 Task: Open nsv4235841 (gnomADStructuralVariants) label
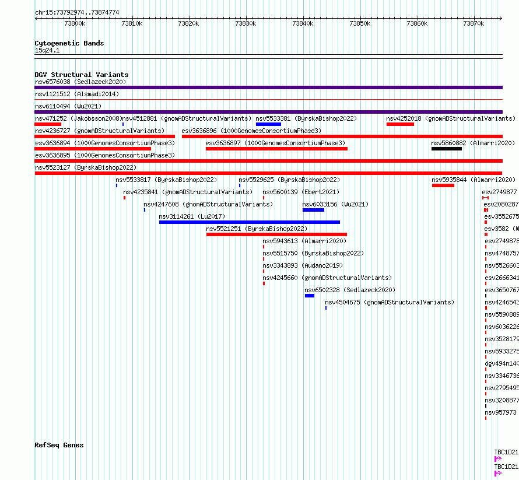click(x=188, y=192)
